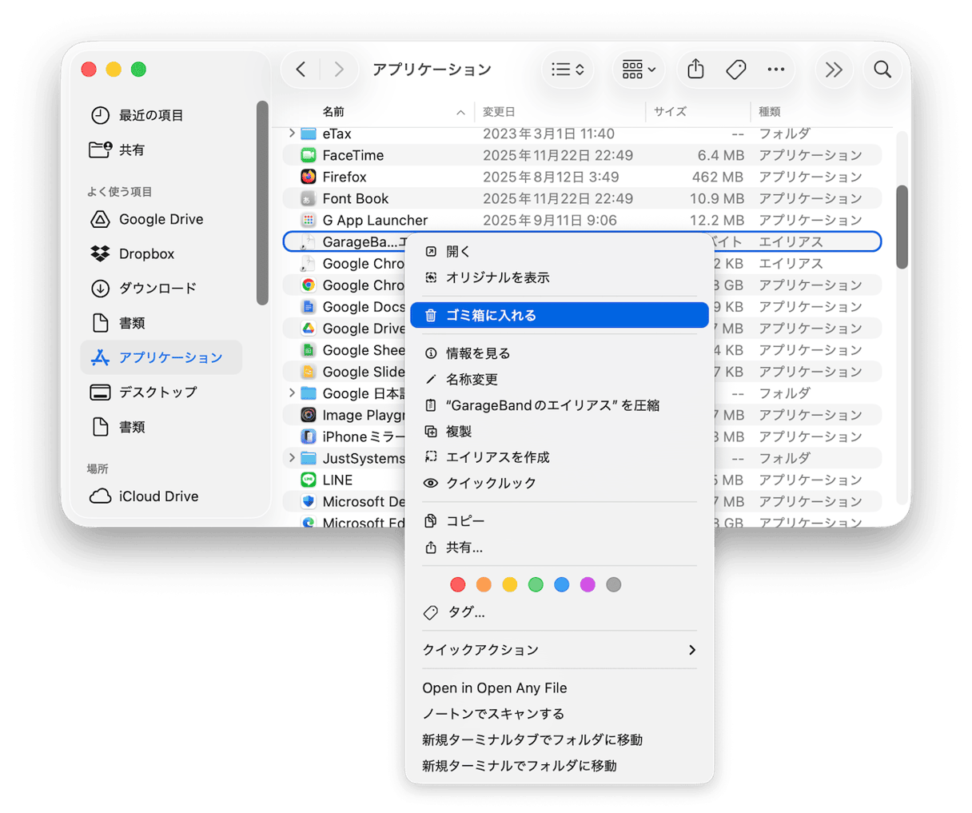Screen dimensions: 972x813
Task: Select Dropbox in the sidebar
Action: (148, 253)
